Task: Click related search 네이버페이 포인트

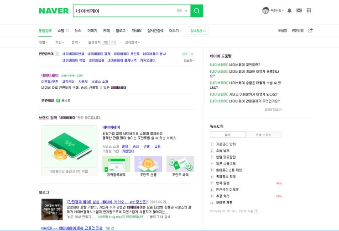Action: tap(127, 54)
